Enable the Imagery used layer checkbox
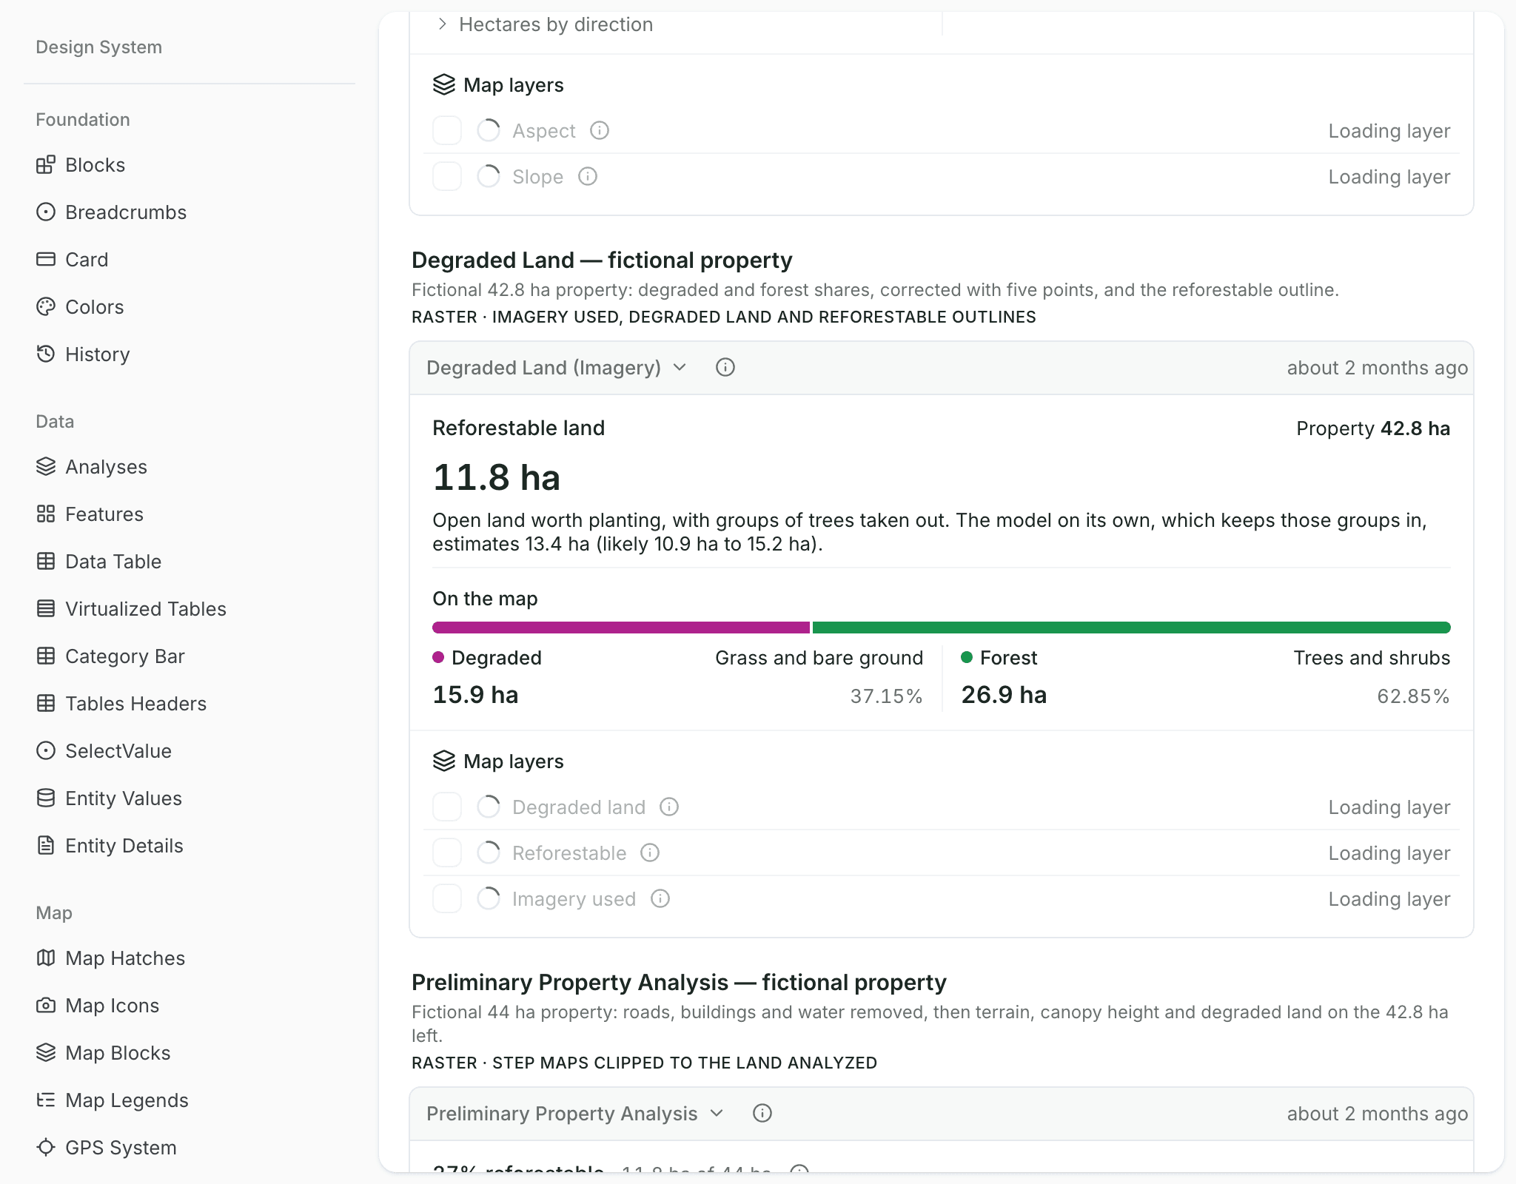The width and height of the screenshot is (1516, 1184). click(x=447, y=899)
